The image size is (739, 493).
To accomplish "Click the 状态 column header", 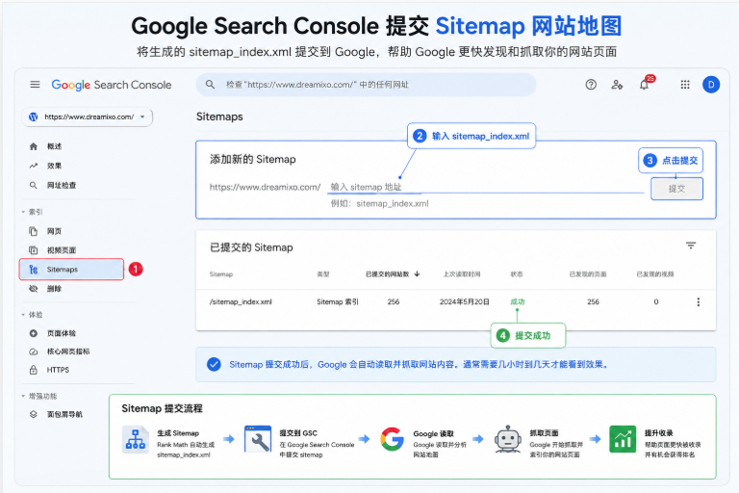I will [x=517, y=274].
